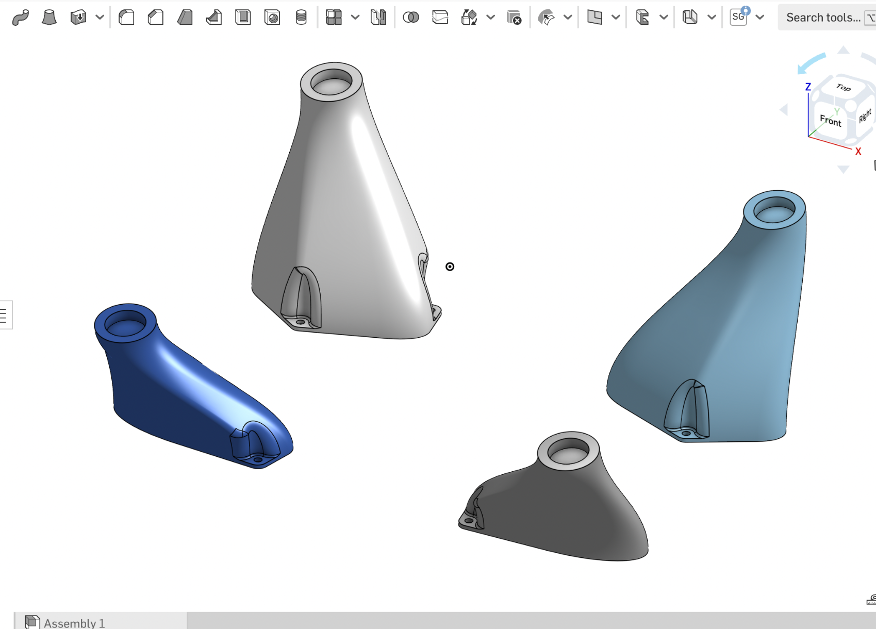Expand the Move face dropdown
Viewport: 876px width, 629px height.
pyautogui.click(x=568, y=18)
